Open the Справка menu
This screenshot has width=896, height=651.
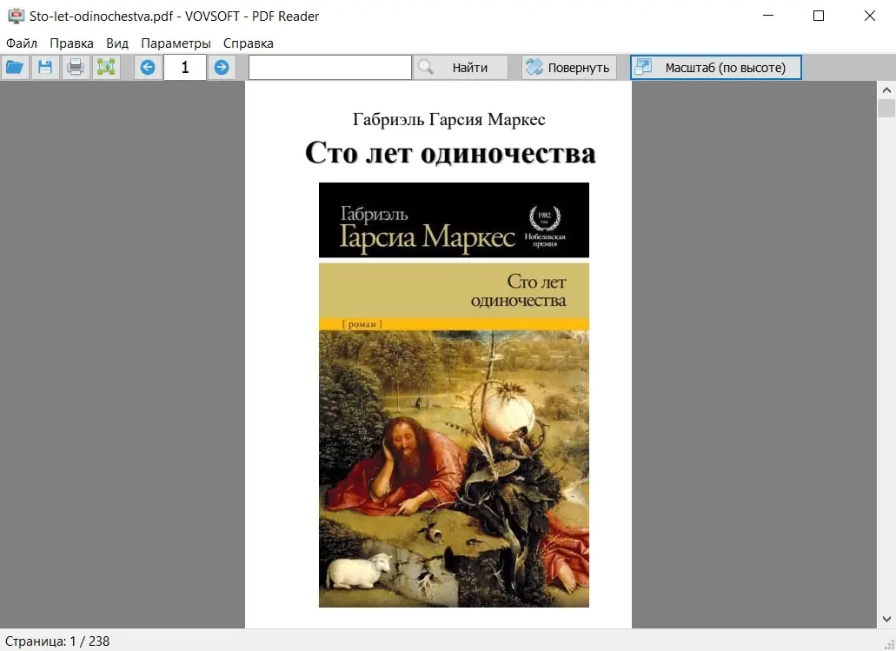coord(248,43)
